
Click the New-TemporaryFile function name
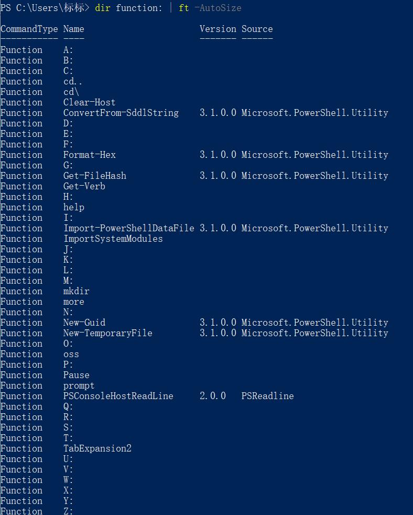pos(107,333)
